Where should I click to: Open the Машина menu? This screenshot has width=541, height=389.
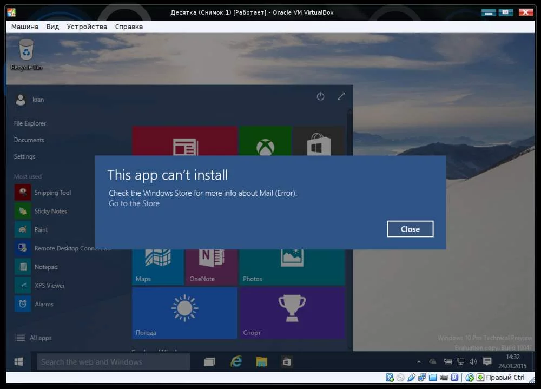(25, 27)
